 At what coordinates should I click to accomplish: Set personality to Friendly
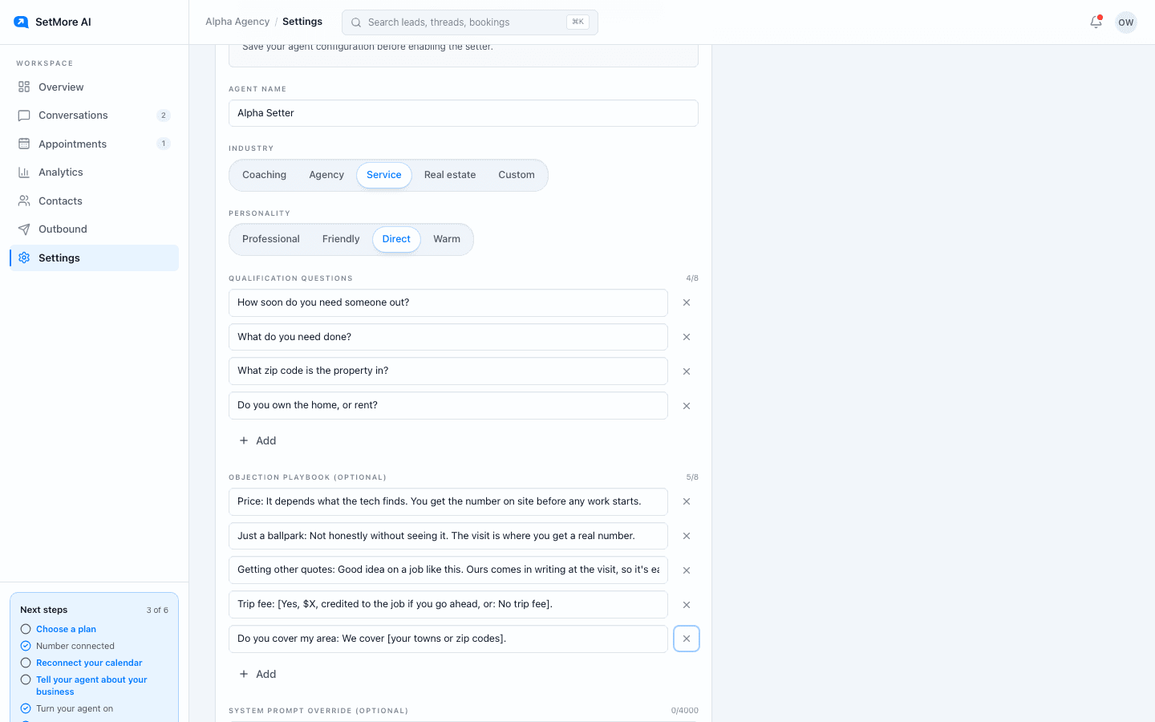point(341,239)
